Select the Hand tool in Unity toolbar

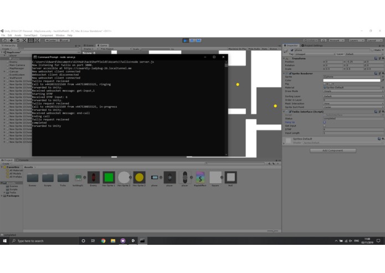(5, 40)
